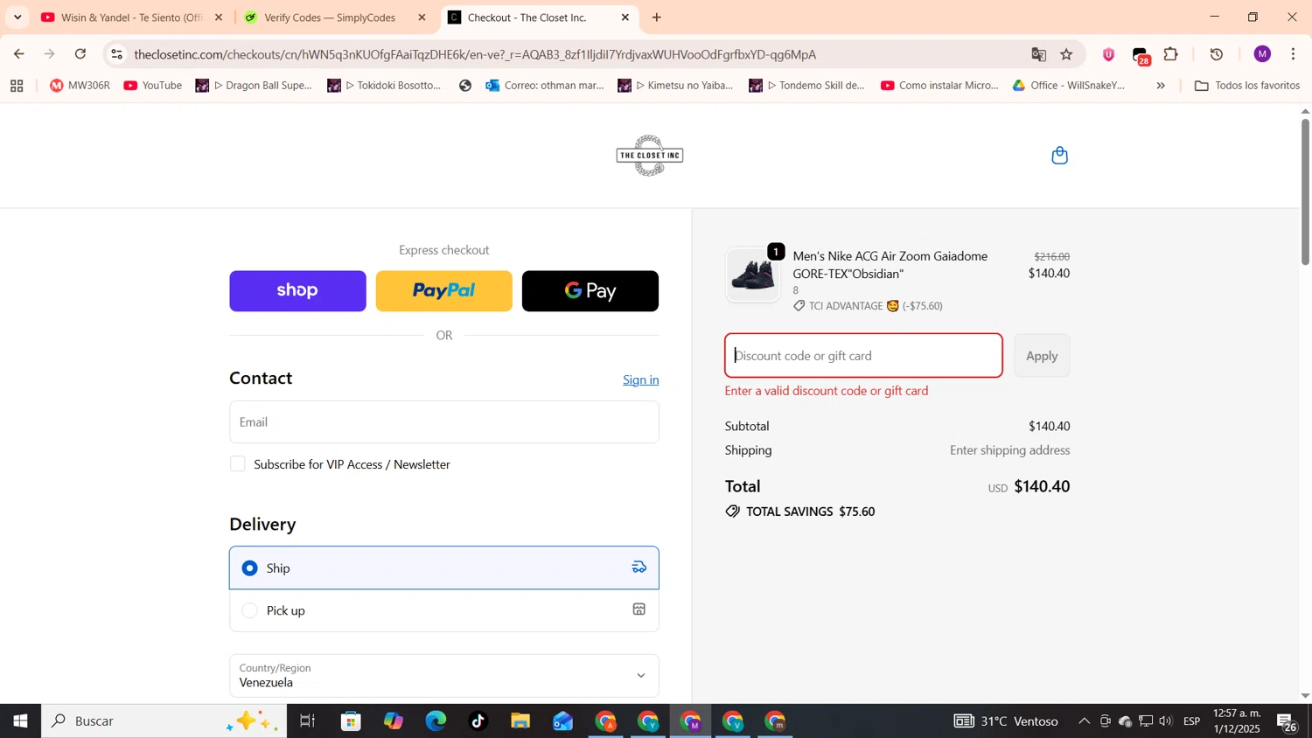Image resolution: width=1312 pixels, height=738 pixels.
Task: Open File Explorer from taskbar
Action: coord(520,721)
